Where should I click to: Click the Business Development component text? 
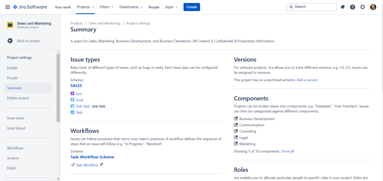tap(257, 119)
